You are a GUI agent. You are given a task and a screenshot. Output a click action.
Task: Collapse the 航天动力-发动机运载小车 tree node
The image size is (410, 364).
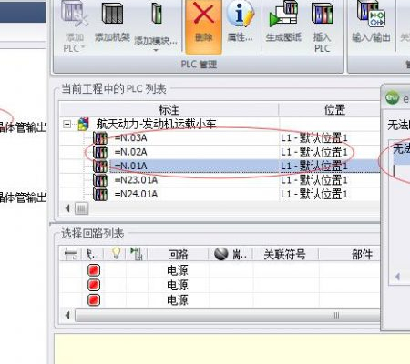point(67,124)
